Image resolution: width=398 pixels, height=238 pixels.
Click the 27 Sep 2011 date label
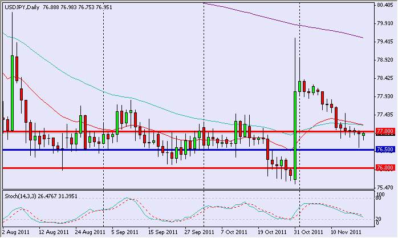(x=198, y=233)
